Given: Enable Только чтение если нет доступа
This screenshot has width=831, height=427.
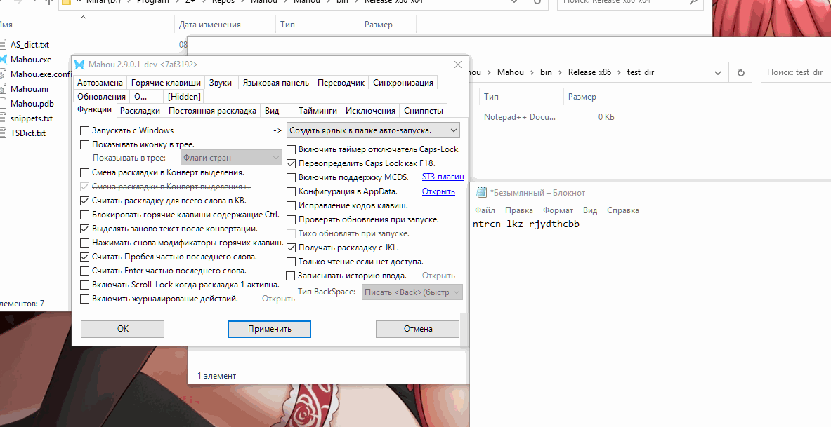Looking at the screenshot, I should [291, 262].
